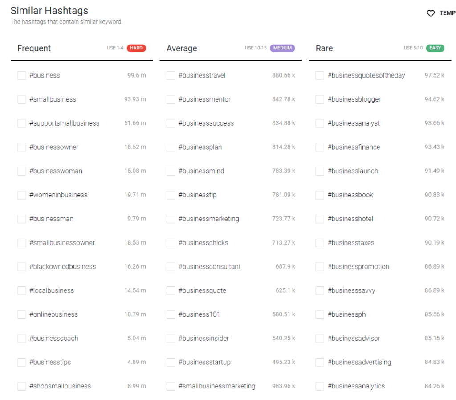Click the #businessanalytics hashtag text
The height and width of the screenshot is (400, 456).
[356, 386]
